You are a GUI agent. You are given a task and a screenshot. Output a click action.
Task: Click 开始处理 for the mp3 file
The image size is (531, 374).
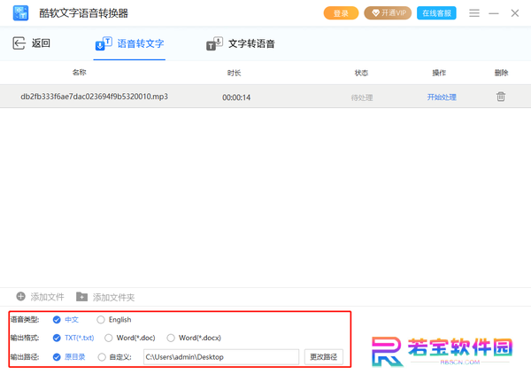[442, 97]
